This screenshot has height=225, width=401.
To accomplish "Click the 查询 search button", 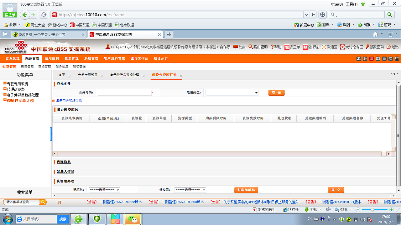I will pos(276,93).
